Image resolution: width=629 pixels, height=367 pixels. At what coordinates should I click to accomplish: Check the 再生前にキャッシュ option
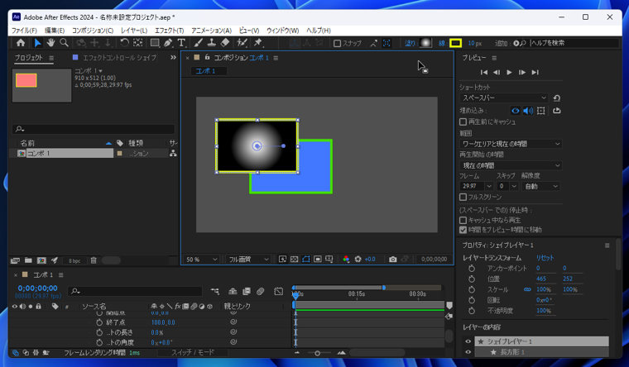coord(463,122)
